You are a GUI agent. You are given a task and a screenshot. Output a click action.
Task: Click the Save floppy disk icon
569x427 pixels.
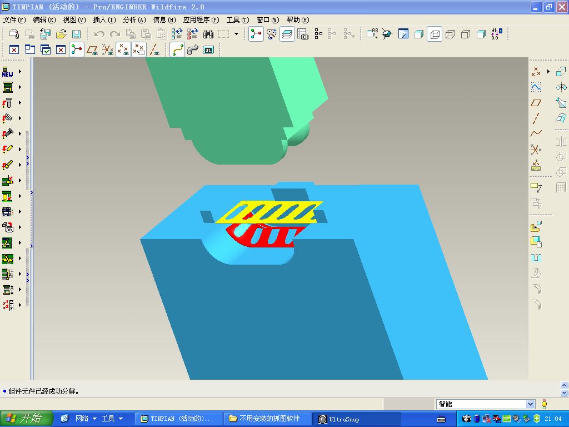point(76,34)
